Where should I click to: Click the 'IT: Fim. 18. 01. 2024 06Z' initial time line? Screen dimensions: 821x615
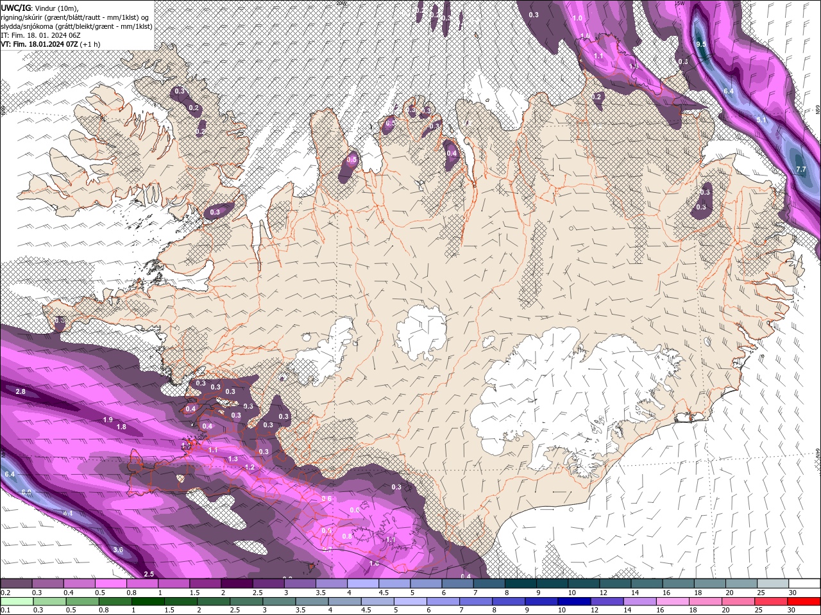(x=40, y=35)
